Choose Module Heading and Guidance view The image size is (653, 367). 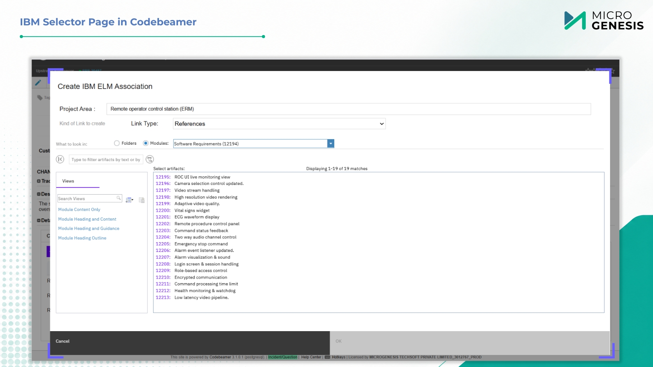click(89, 229)
